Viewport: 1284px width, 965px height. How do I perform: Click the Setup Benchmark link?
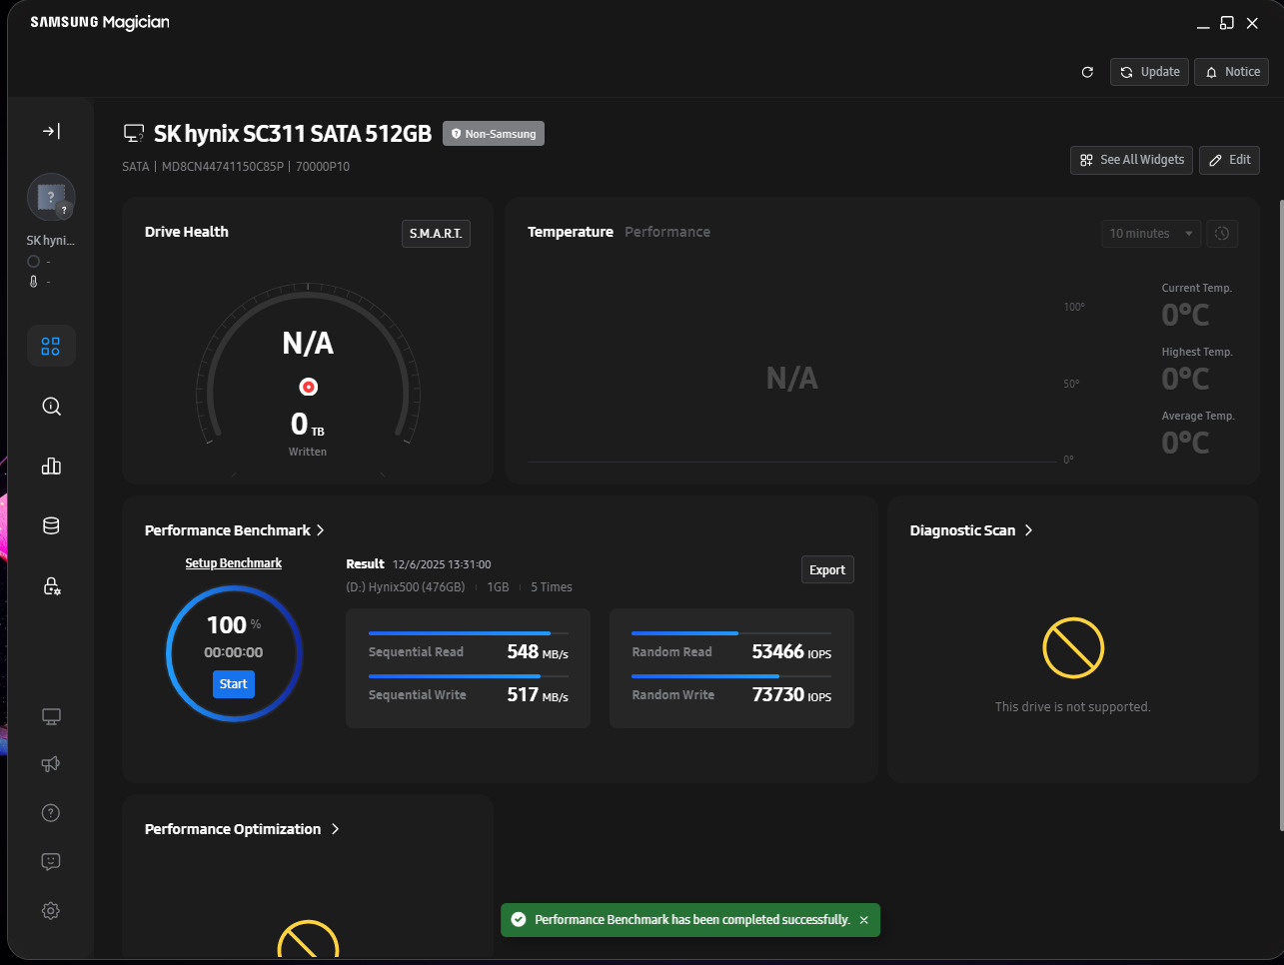click(x=233, y=563)
